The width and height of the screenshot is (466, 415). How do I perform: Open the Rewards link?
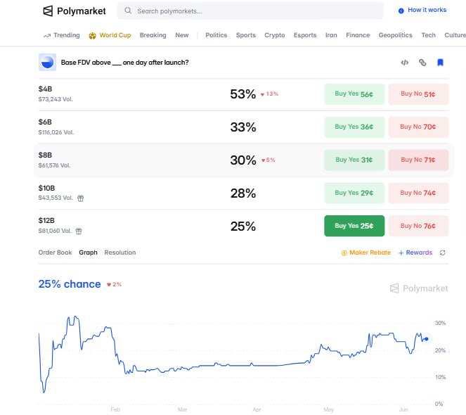[419, 253]
